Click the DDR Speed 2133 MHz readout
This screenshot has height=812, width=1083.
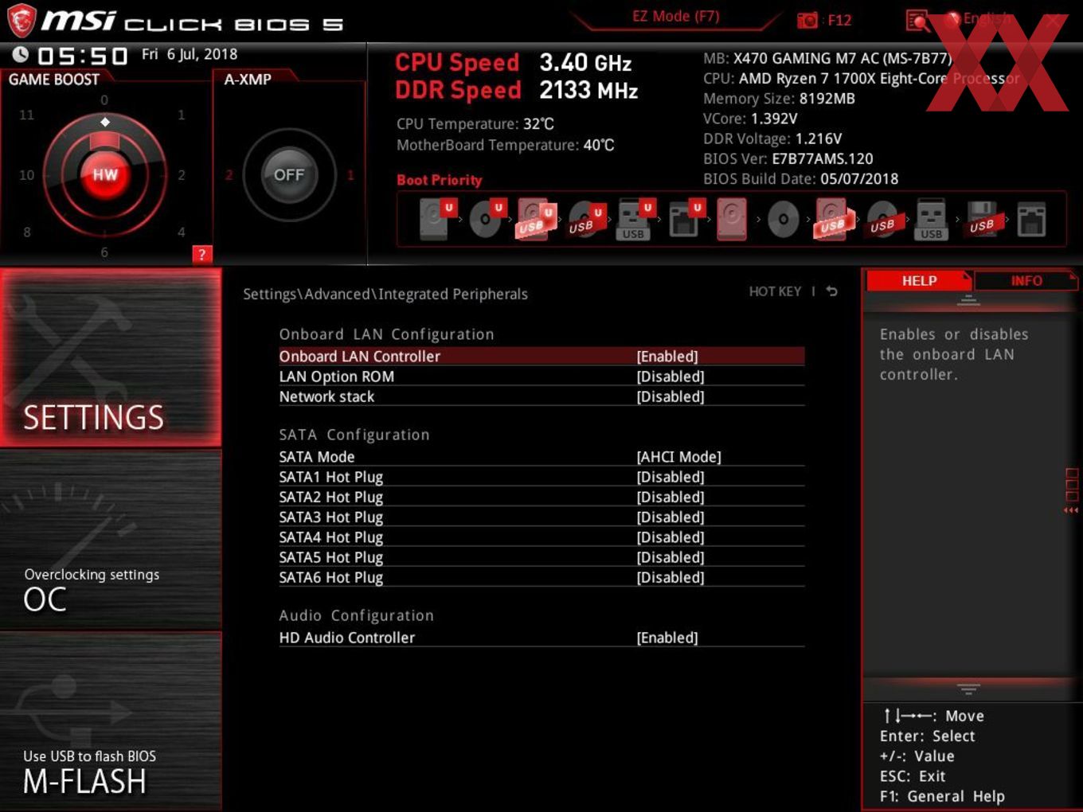click(517, 91)
